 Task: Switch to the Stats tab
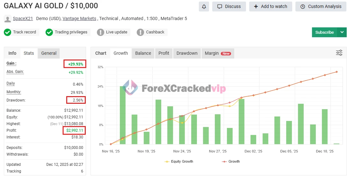29,53
